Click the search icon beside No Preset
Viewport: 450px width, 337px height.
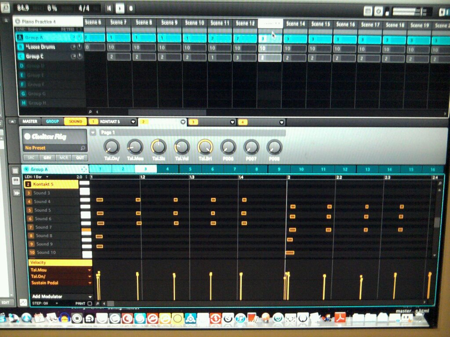pyautogui.click(x=83, y=148)
